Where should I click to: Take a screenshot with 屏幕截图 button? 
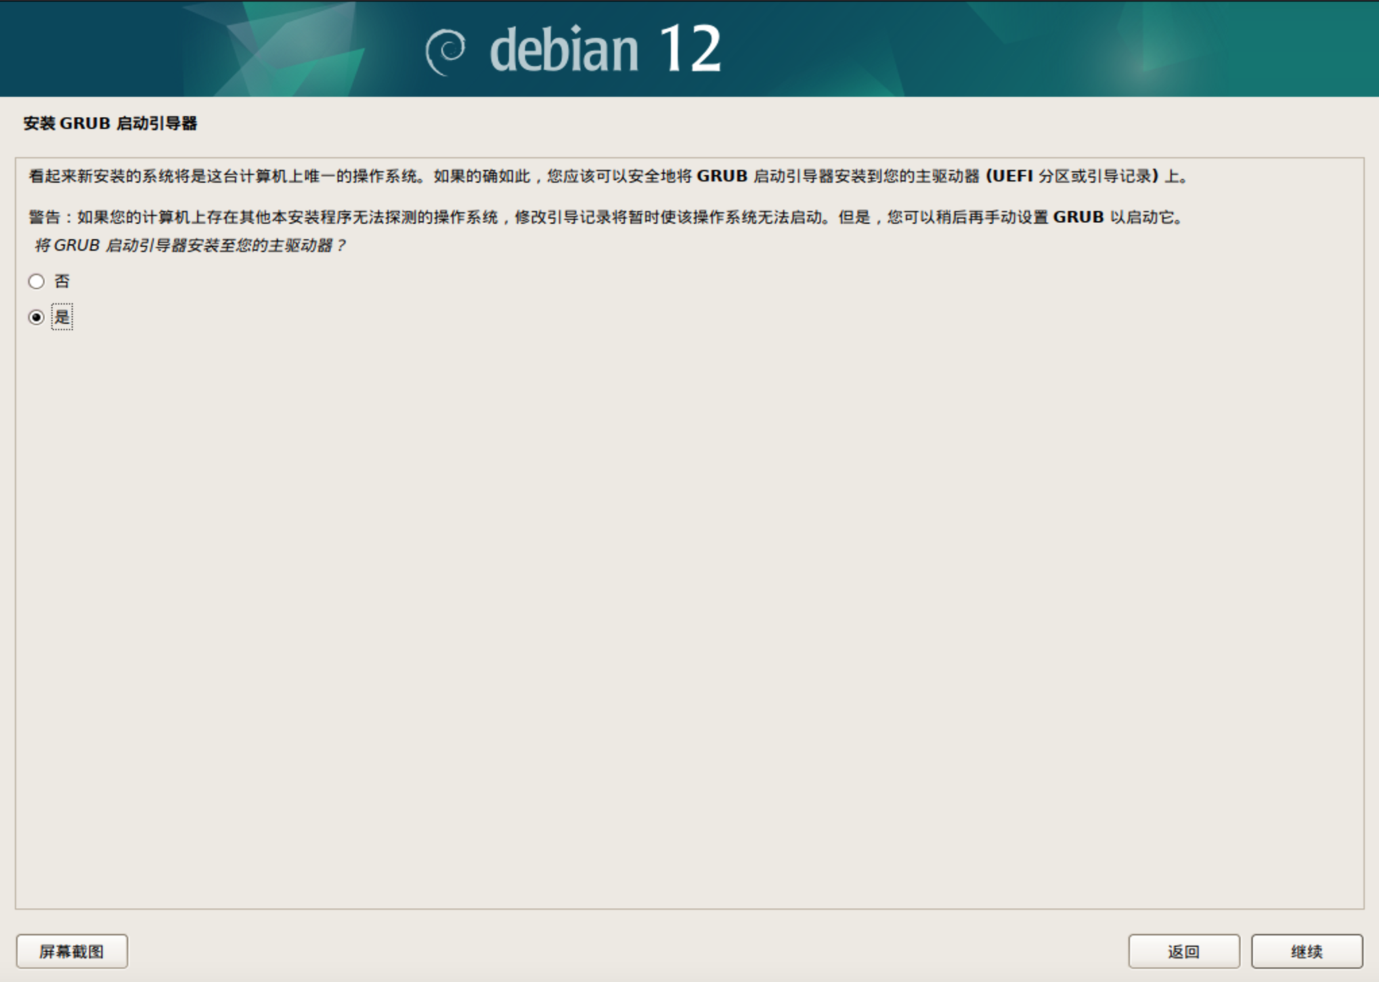tap(72, 952)
